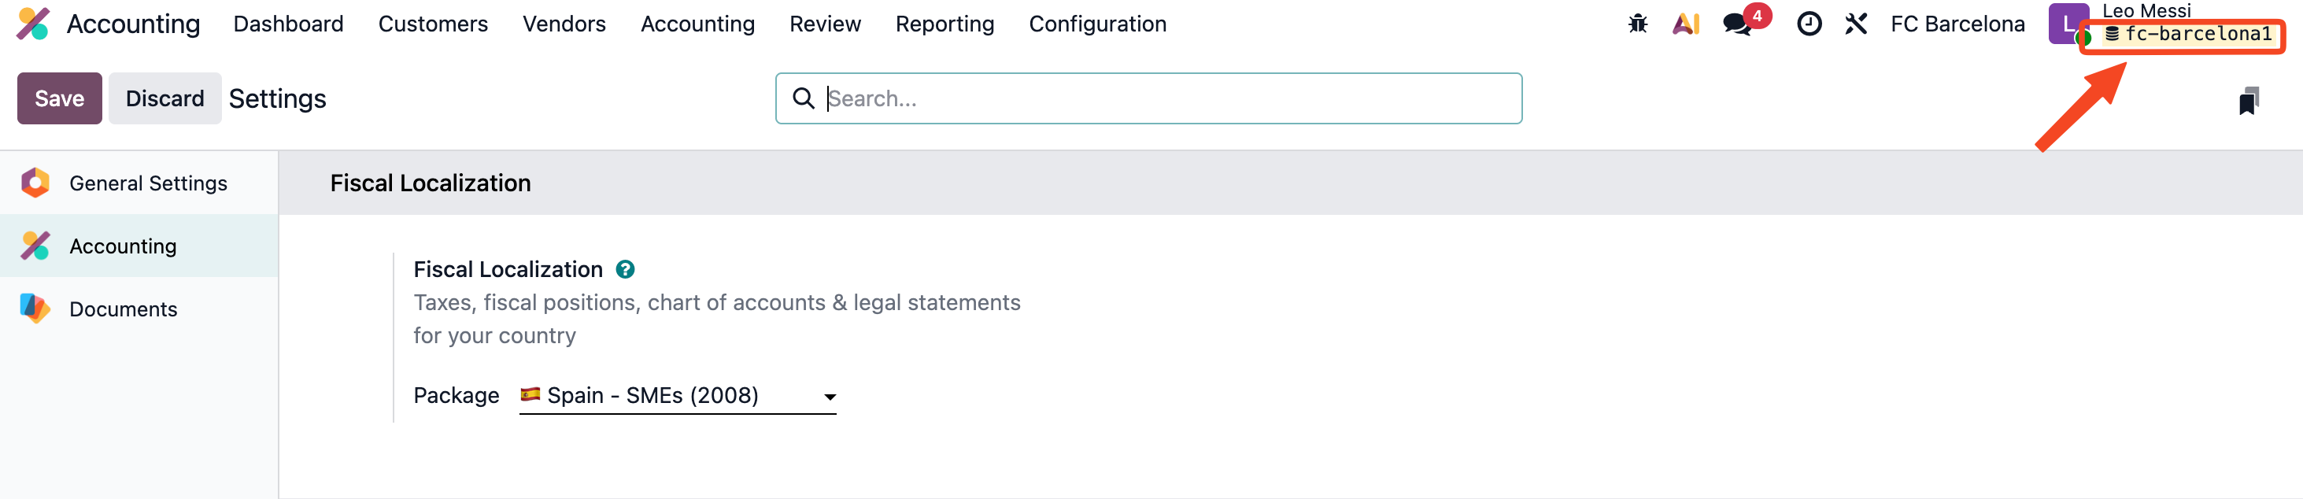This screenshot has width=2303, height=499.
Task: Open the activities clock icon
Action: (1809, 24)
